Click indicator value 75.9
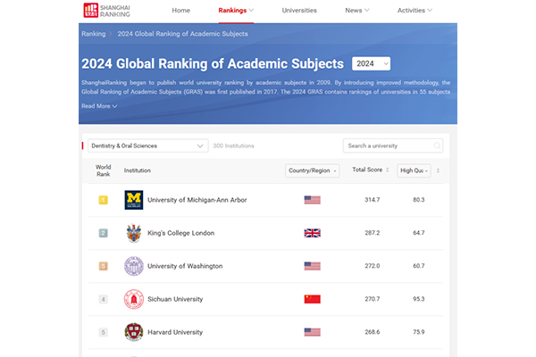This screenshot has width=536, height=357. coord(418,332)
